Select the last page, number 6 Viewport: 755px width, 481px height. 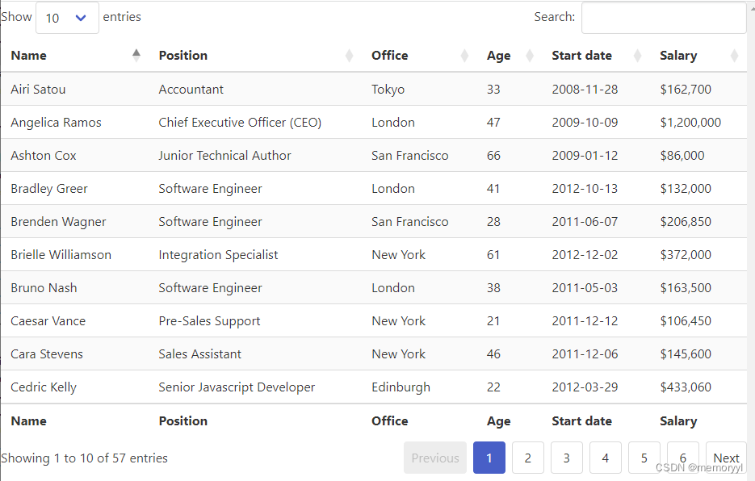coord(683,456)
